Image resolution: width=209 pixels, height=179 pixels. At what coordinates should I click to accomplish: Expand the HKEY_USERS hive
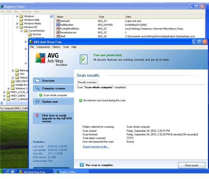point(4,96)
